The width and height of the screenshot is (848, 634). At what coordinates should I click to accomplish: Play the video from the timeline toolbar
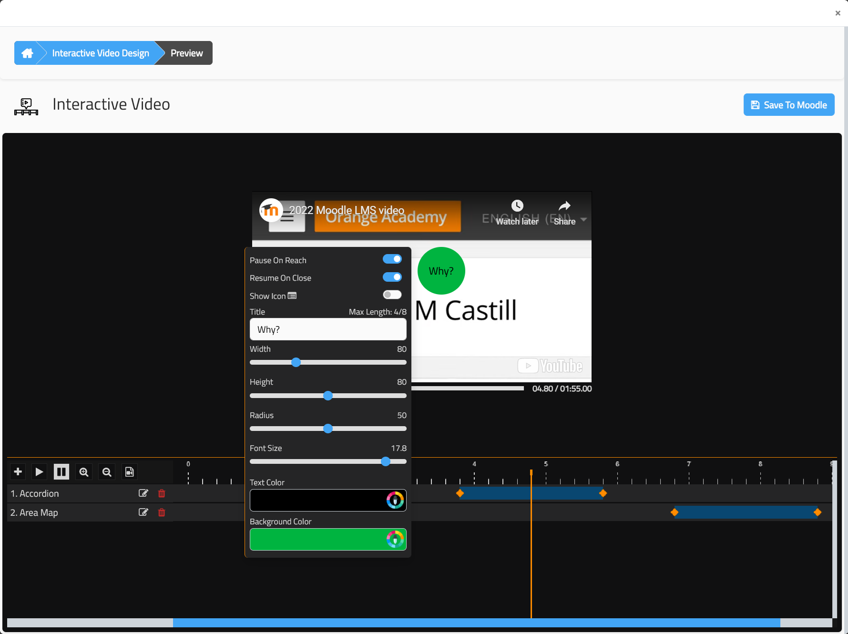tap(39, 471)
